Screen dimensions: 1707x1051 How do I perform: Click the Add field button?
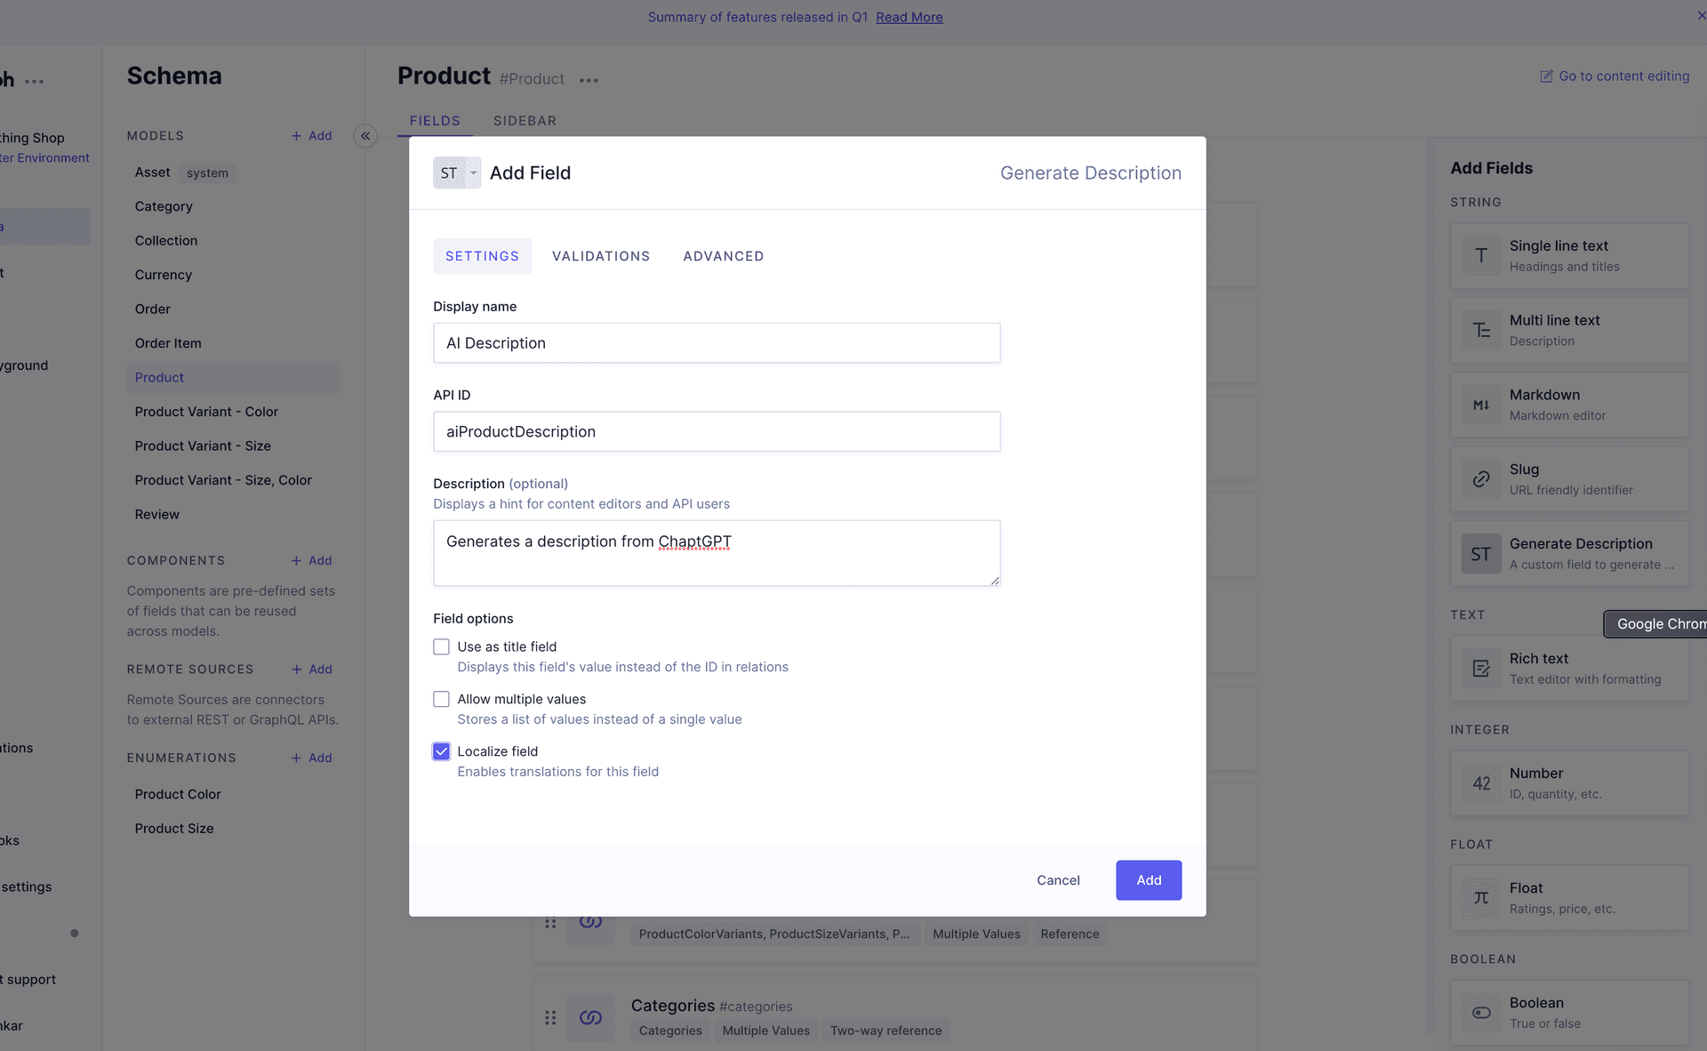point(1149,879)
